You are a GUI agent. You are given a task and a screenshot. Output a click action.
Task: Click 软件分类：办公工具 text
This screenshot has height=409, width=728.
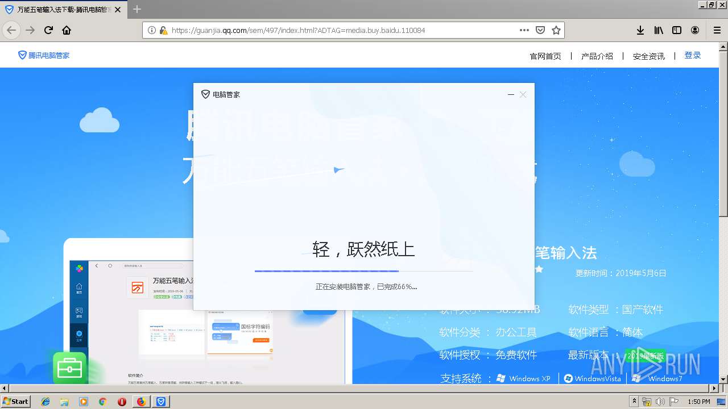pyautogui.click(x=488, y=332)
